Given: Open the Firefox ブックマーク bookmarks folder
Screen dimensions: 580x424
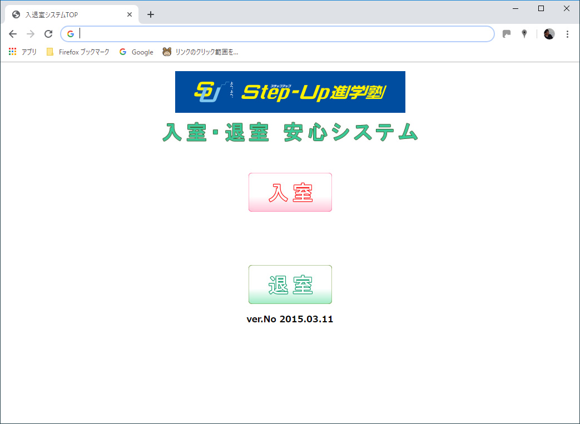Looking at the screenshot, I should 78,52.
